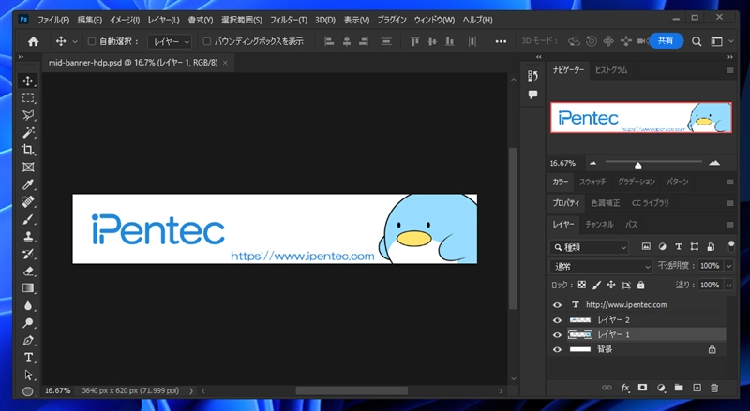The width and height of the screenshot is (750, 411).
Task: Click the trash icon to delete layer
Action: (713, 388)
